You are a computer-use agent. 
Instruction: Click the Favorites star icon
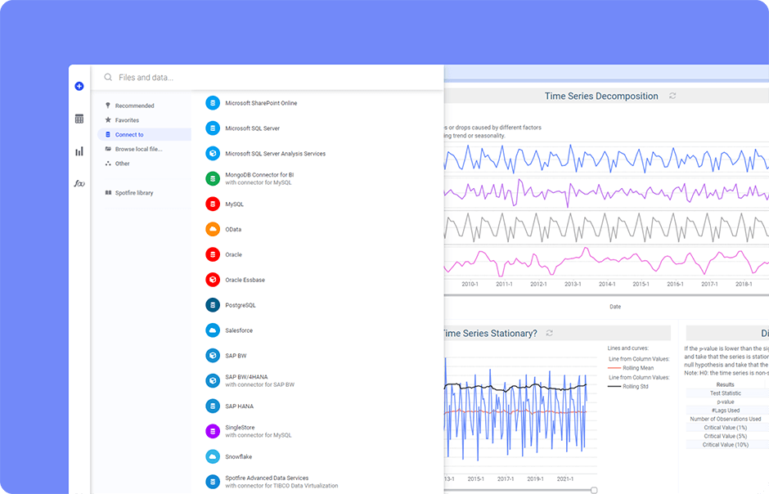pos(108,119)
